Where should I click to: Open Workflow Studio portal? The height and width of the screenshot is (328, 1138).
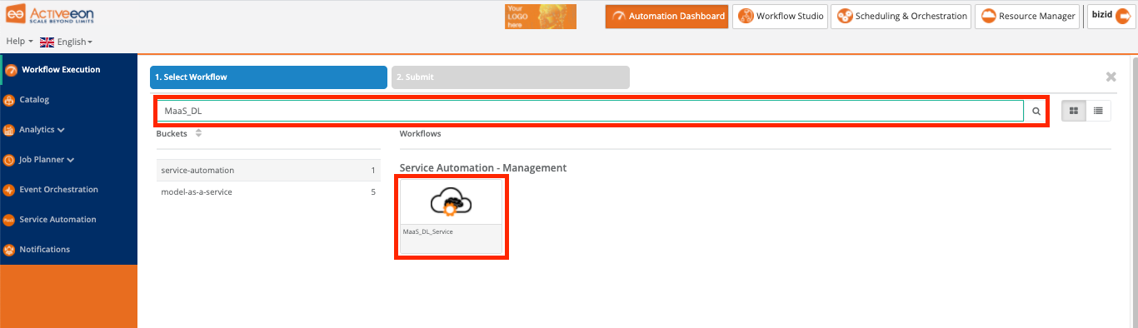pos(780,16)
